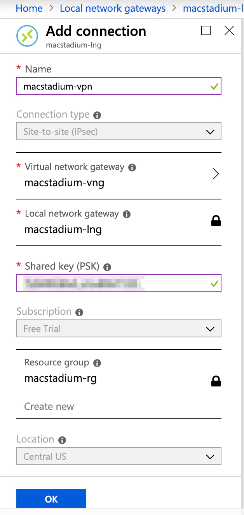This screenshot has height=515, width=244.
Task: Click the Subscription info icon
Action: click(x=80, y=312)
